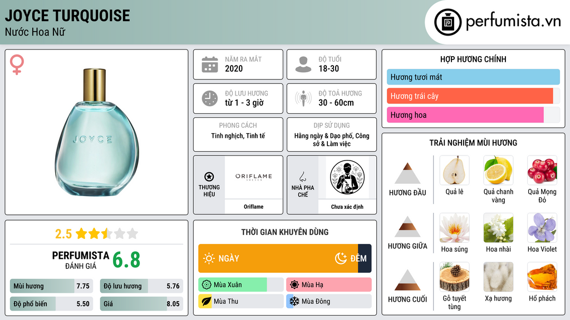Open the Gỗ tuyết tùng cedarwood image
570x320 pixels.
tap(454, 277)
